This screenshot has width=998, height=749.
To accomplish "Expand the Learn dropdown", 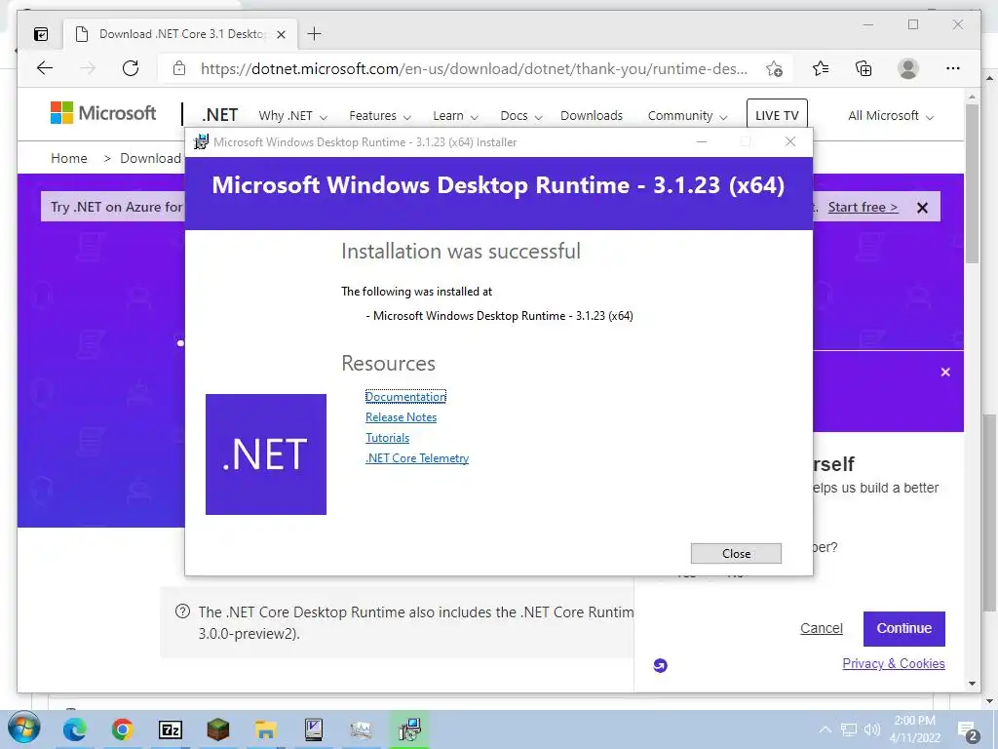I will tap(455, 116).
